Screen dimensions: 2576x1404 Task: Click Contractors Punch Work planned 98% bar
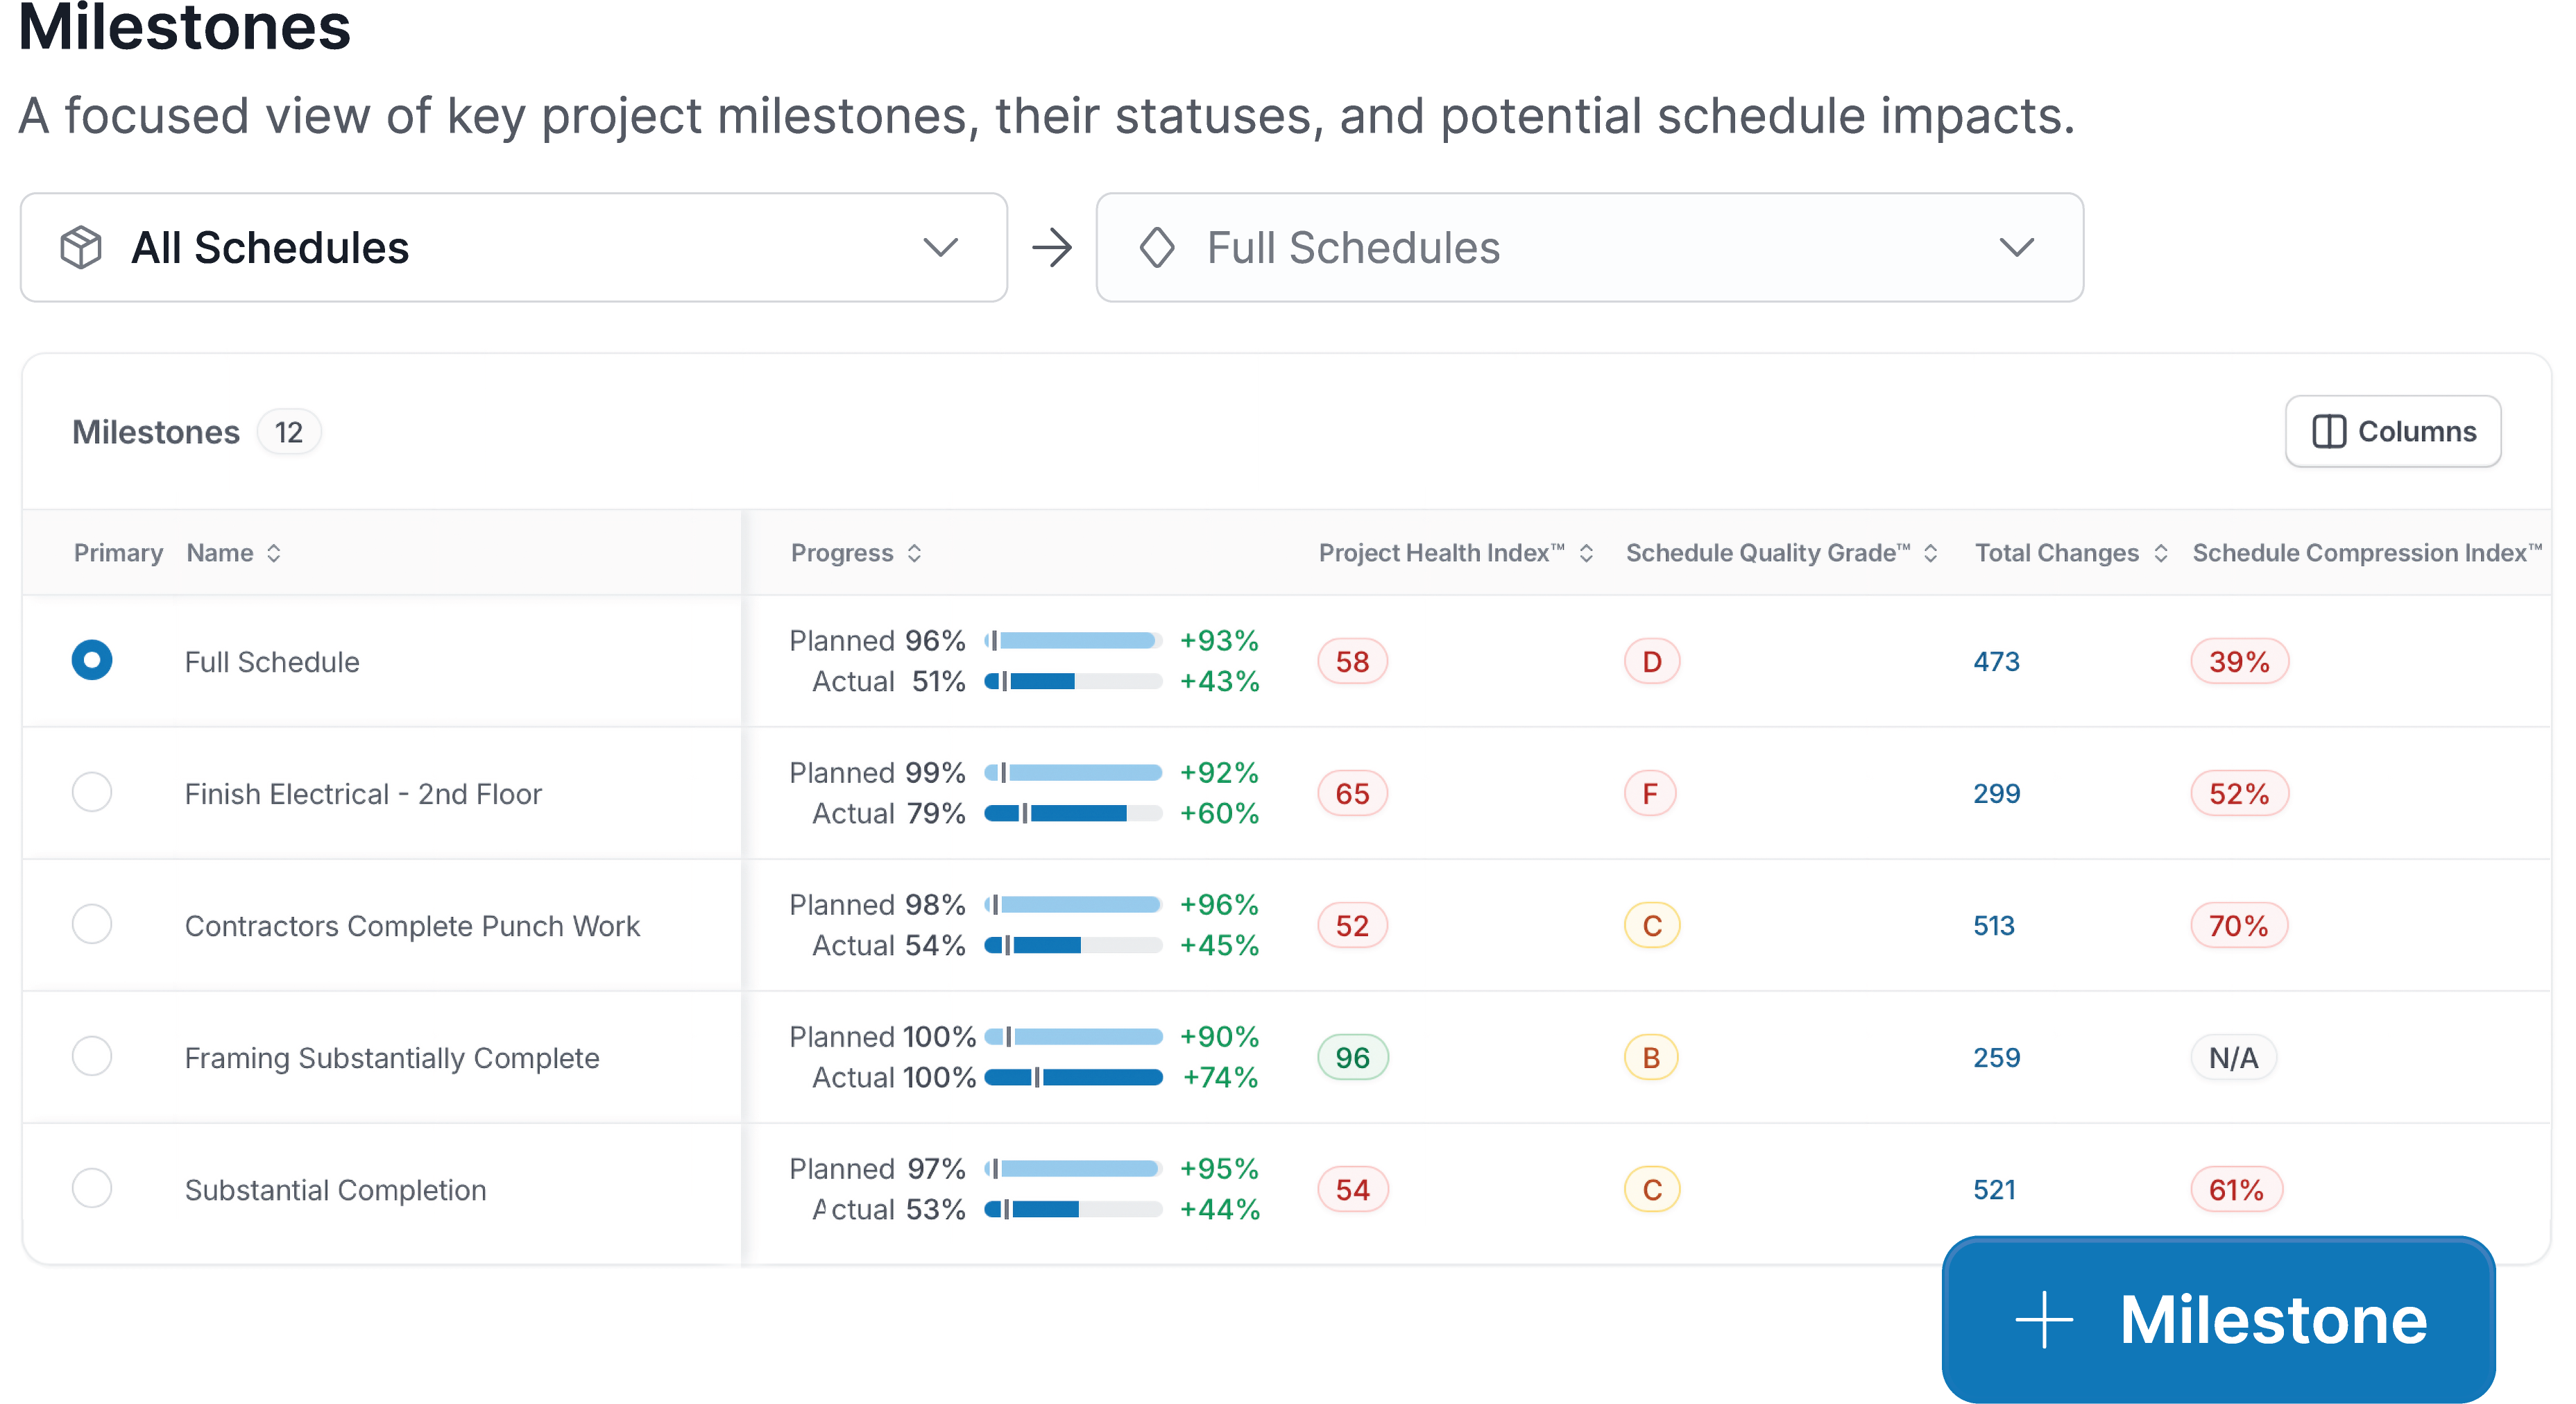coord(1073,904)
